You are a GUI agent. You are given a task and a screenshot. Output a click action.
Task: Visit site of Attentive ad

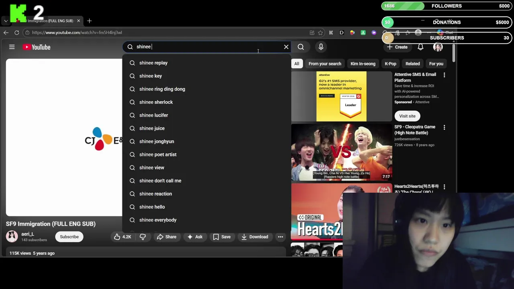click(407, 116)
